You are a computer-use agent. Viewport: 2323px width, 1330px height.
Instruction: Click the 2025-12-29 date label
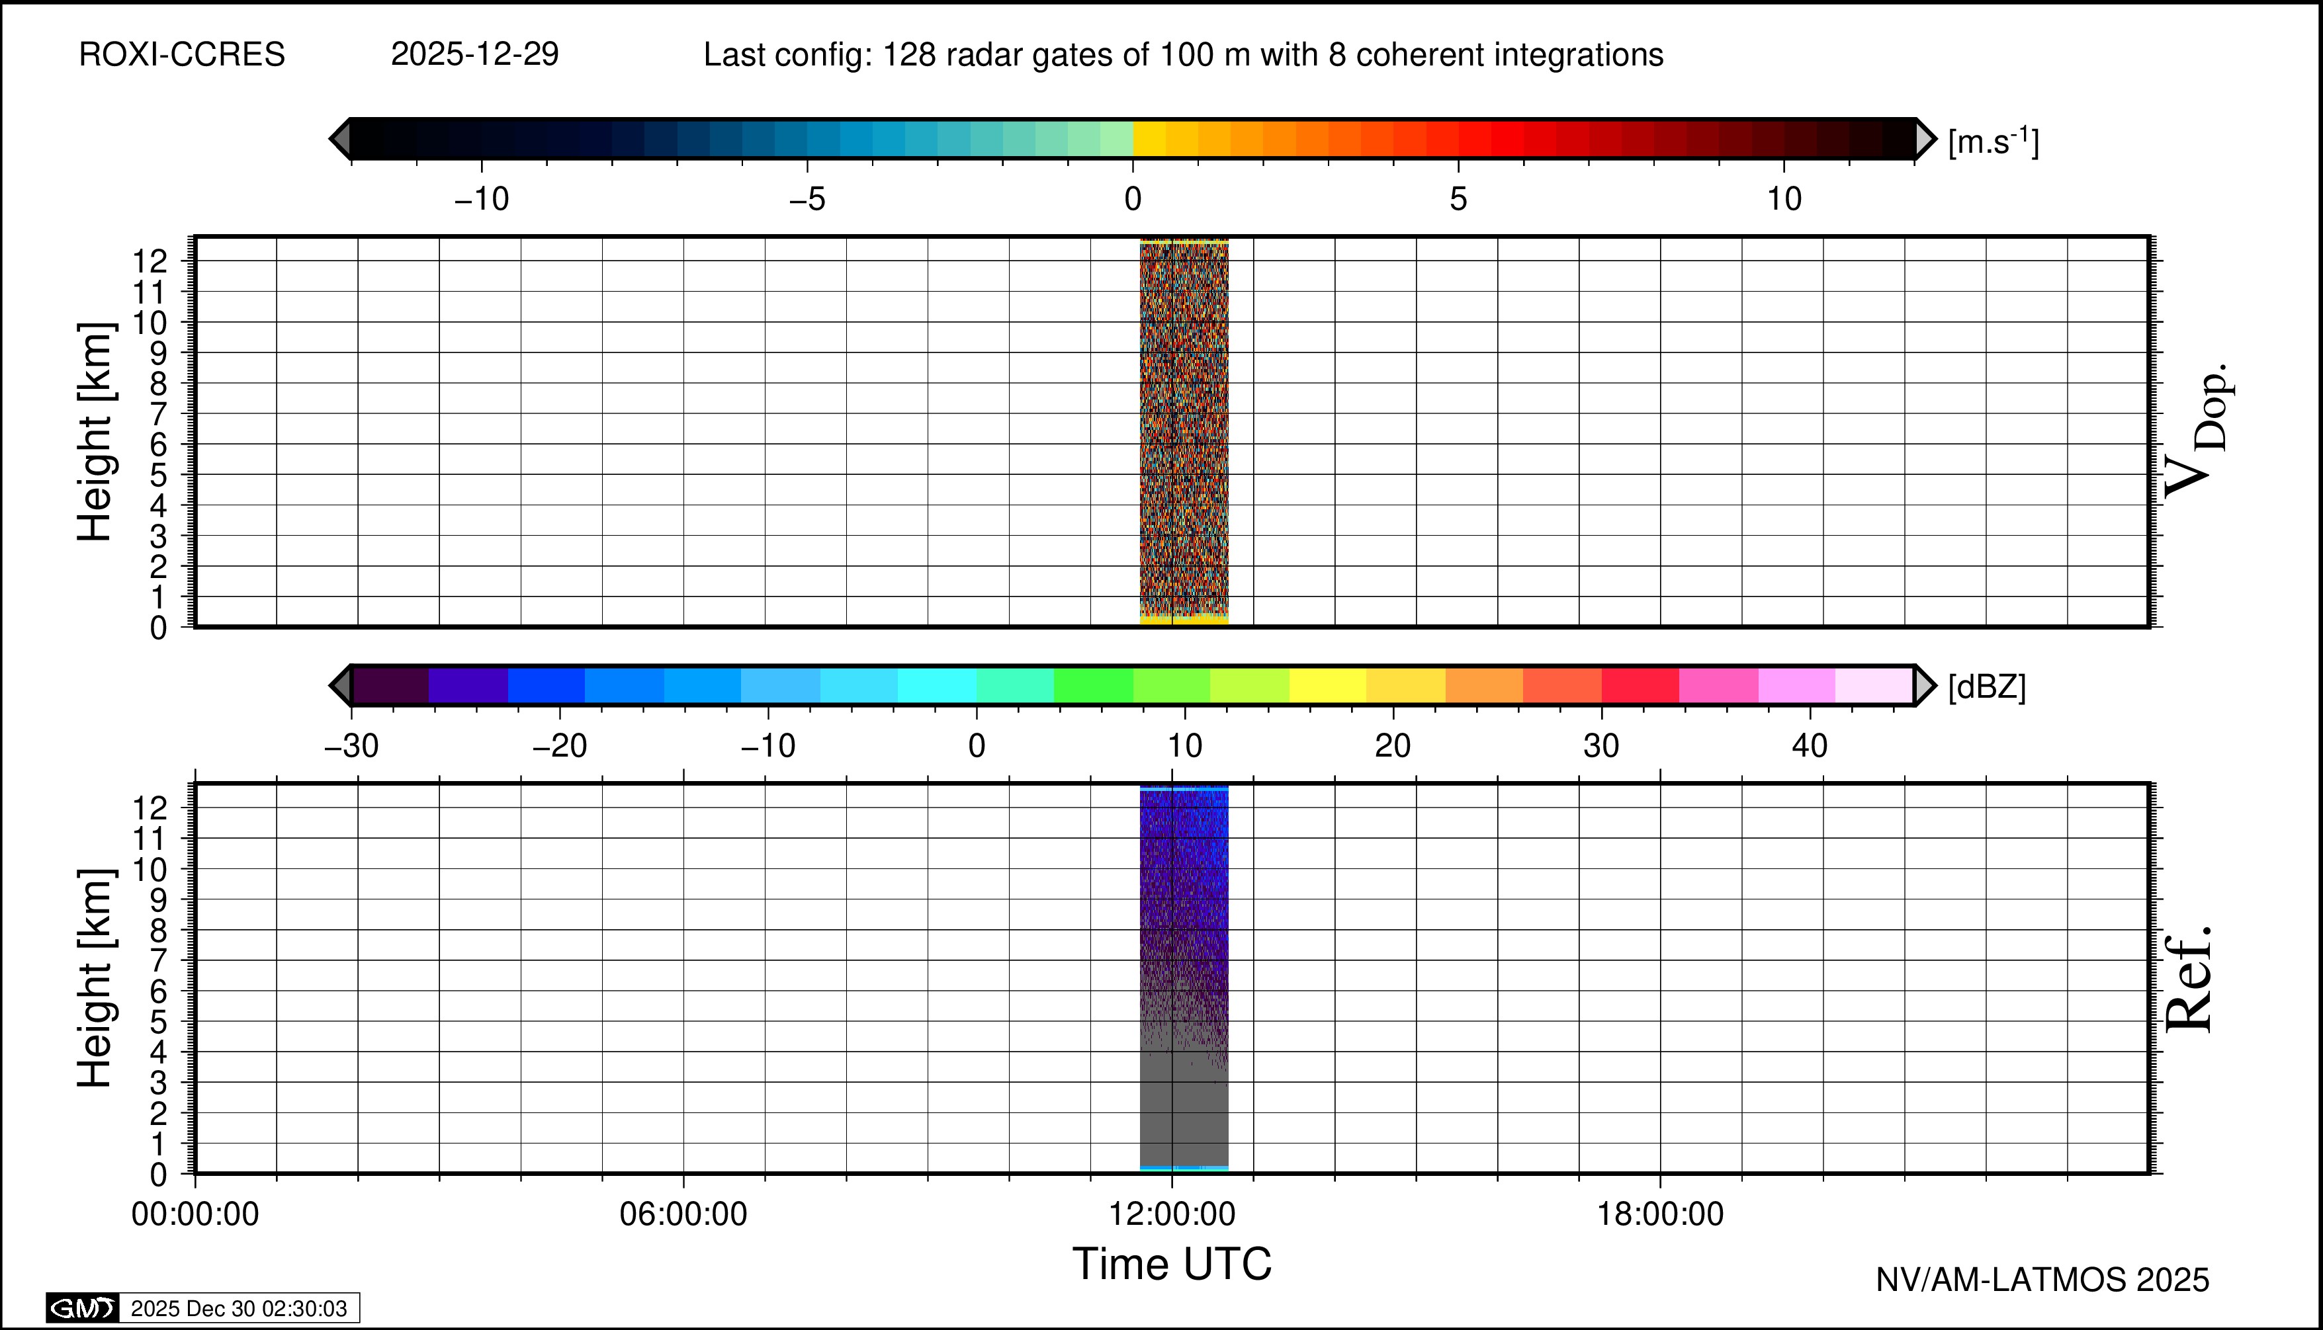pyautogui.click(x=474, y=55)
